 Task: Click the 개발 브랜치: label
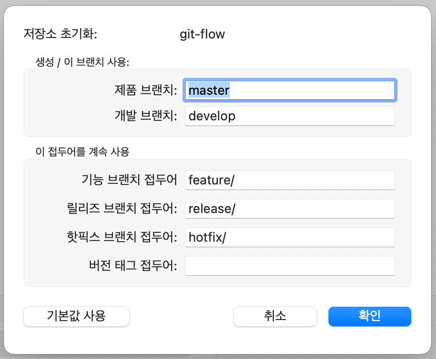146,116
